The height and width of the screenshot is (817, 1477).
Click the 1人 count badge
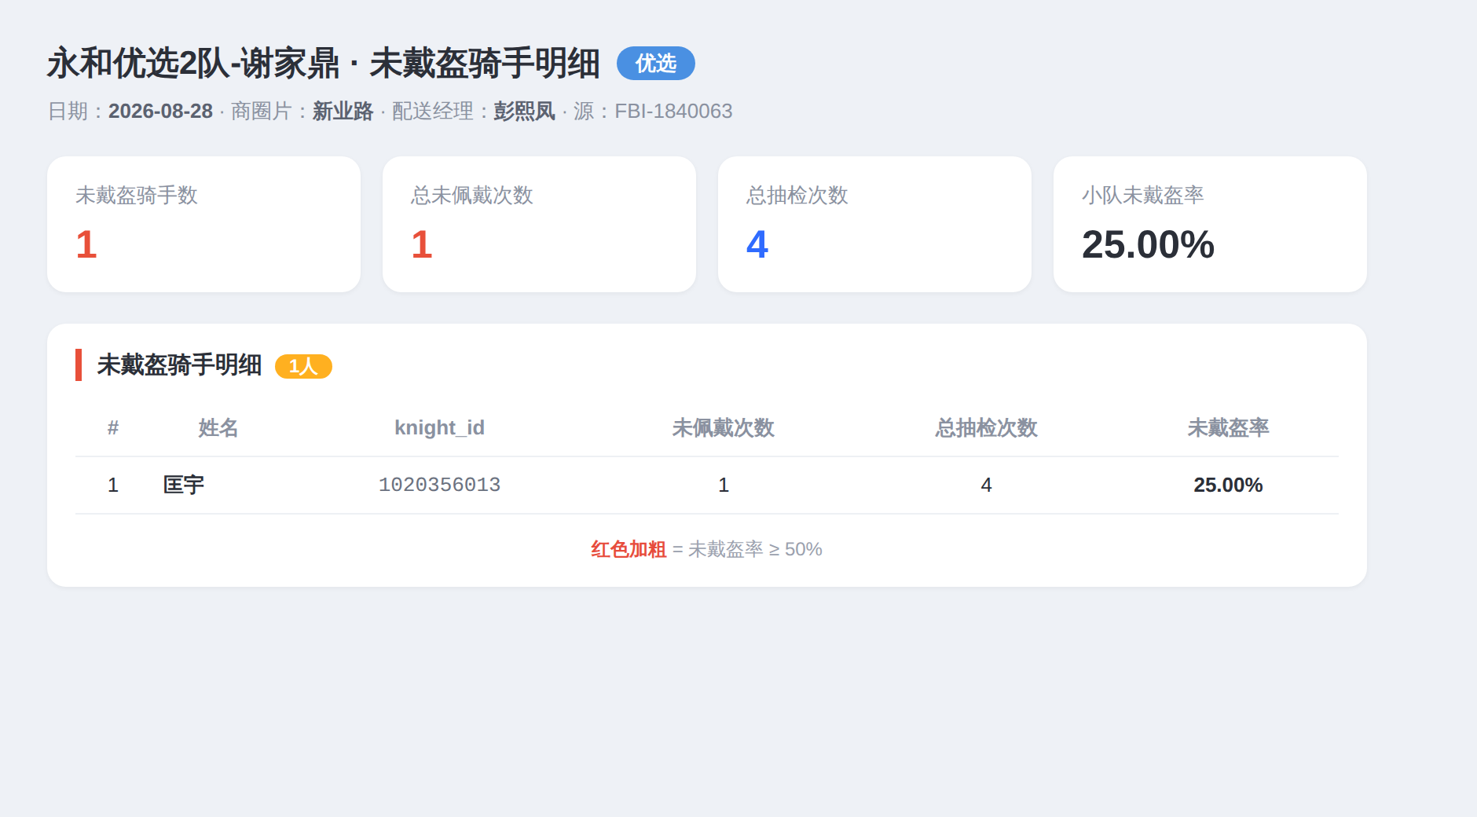pos(303,366)
